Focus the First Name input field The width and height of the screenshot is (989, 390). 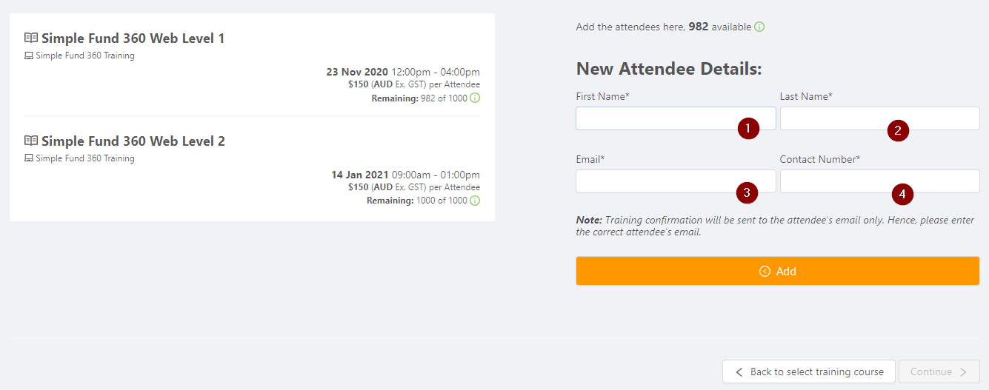676,118
